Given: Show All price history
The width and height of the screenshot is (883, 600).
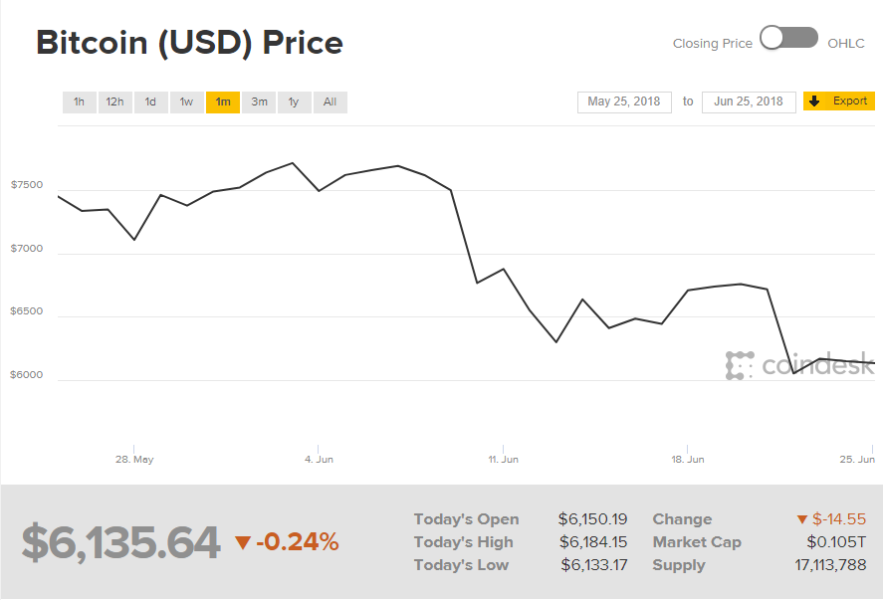Looking at the screenshot, I should click(x=330, y=102).
